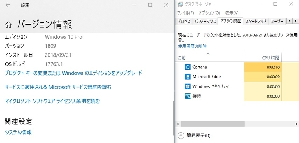
Task: Open the システム情報 link
Action: click(x=18, y=132)
